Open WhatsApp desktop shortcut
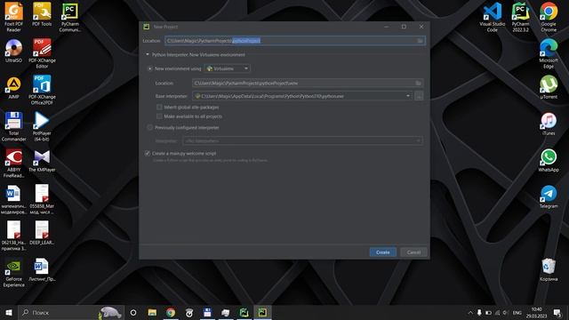569x320 pixels. point(549,160)
